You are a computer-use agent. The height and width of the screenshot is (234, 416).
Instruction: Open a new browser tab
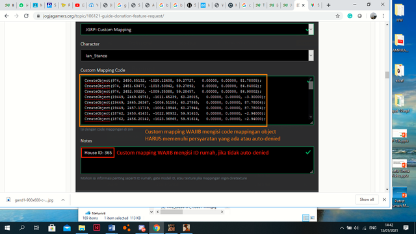coord(328,5)
